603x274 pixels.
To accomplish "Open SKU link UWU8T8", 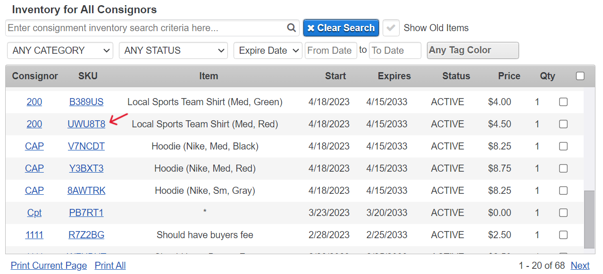I will tap(86, 124).
